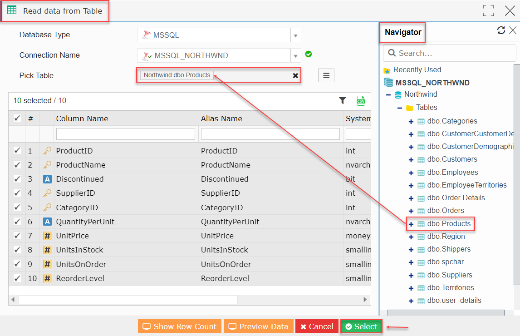Click the Navigator Search field
The height and width of the screenshot is (336, 520).
pyautogui.click(x=449, y=53)
